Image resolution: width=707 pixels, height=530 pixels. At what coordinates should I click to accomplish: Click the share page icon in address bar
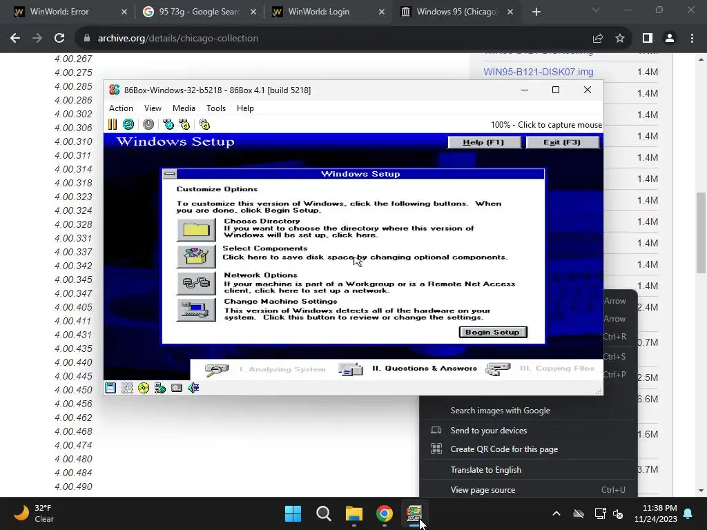598,39
